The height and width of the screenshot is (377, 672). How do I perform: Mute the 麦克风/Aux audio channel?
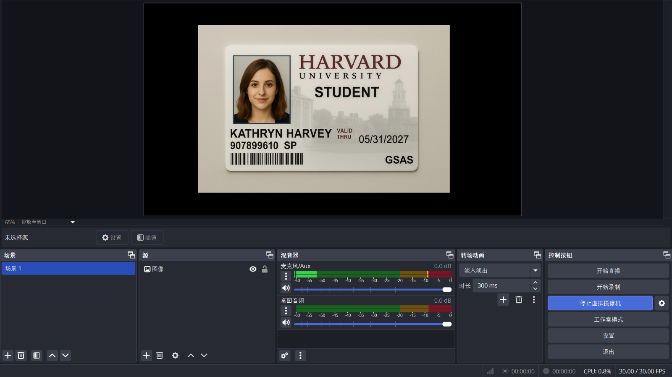(x=286, y=288)
